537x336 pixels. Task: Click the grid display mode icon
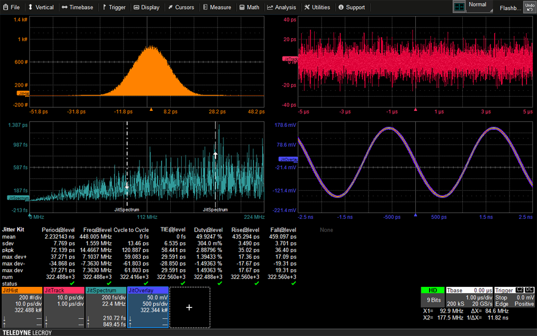coord(459,7)
